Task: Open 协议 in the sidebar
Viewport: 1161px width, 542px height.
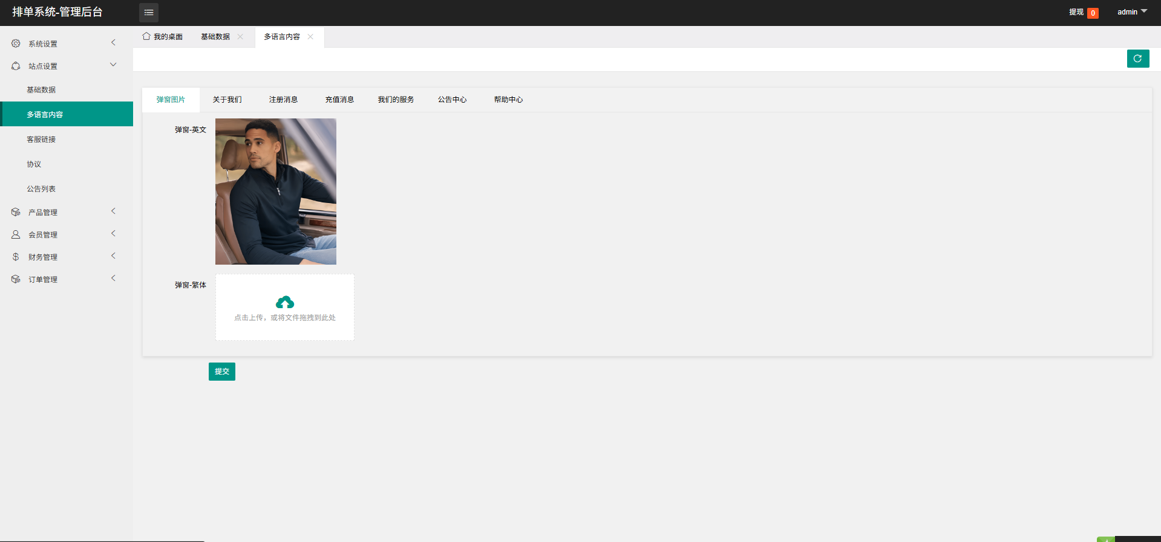Action: (x=67, y=164)
